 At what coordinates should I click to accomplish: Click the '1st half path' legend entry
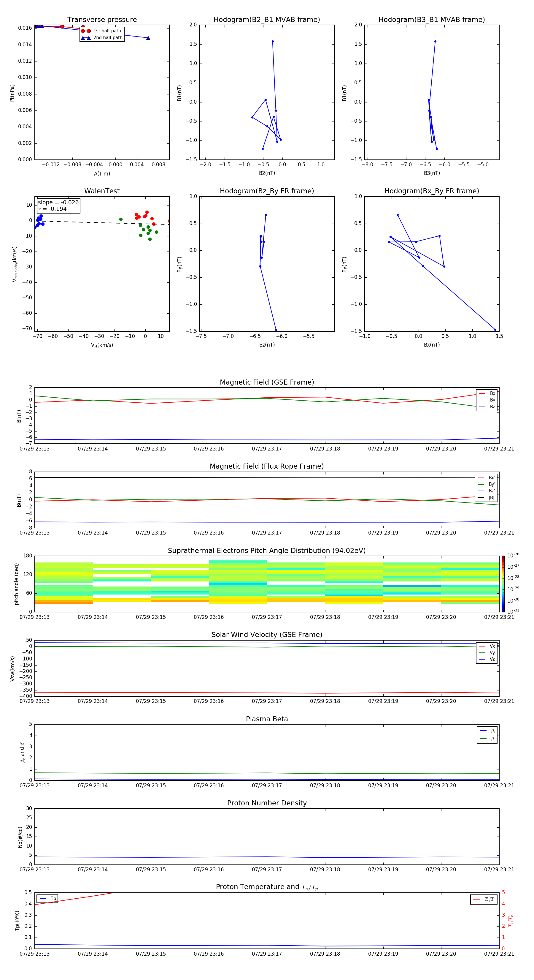click(x=101, y=31)
